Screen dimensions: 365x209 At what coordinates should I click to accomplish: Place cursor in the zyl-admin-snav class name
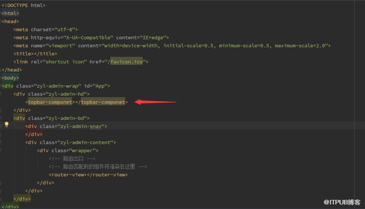(81, 126)
